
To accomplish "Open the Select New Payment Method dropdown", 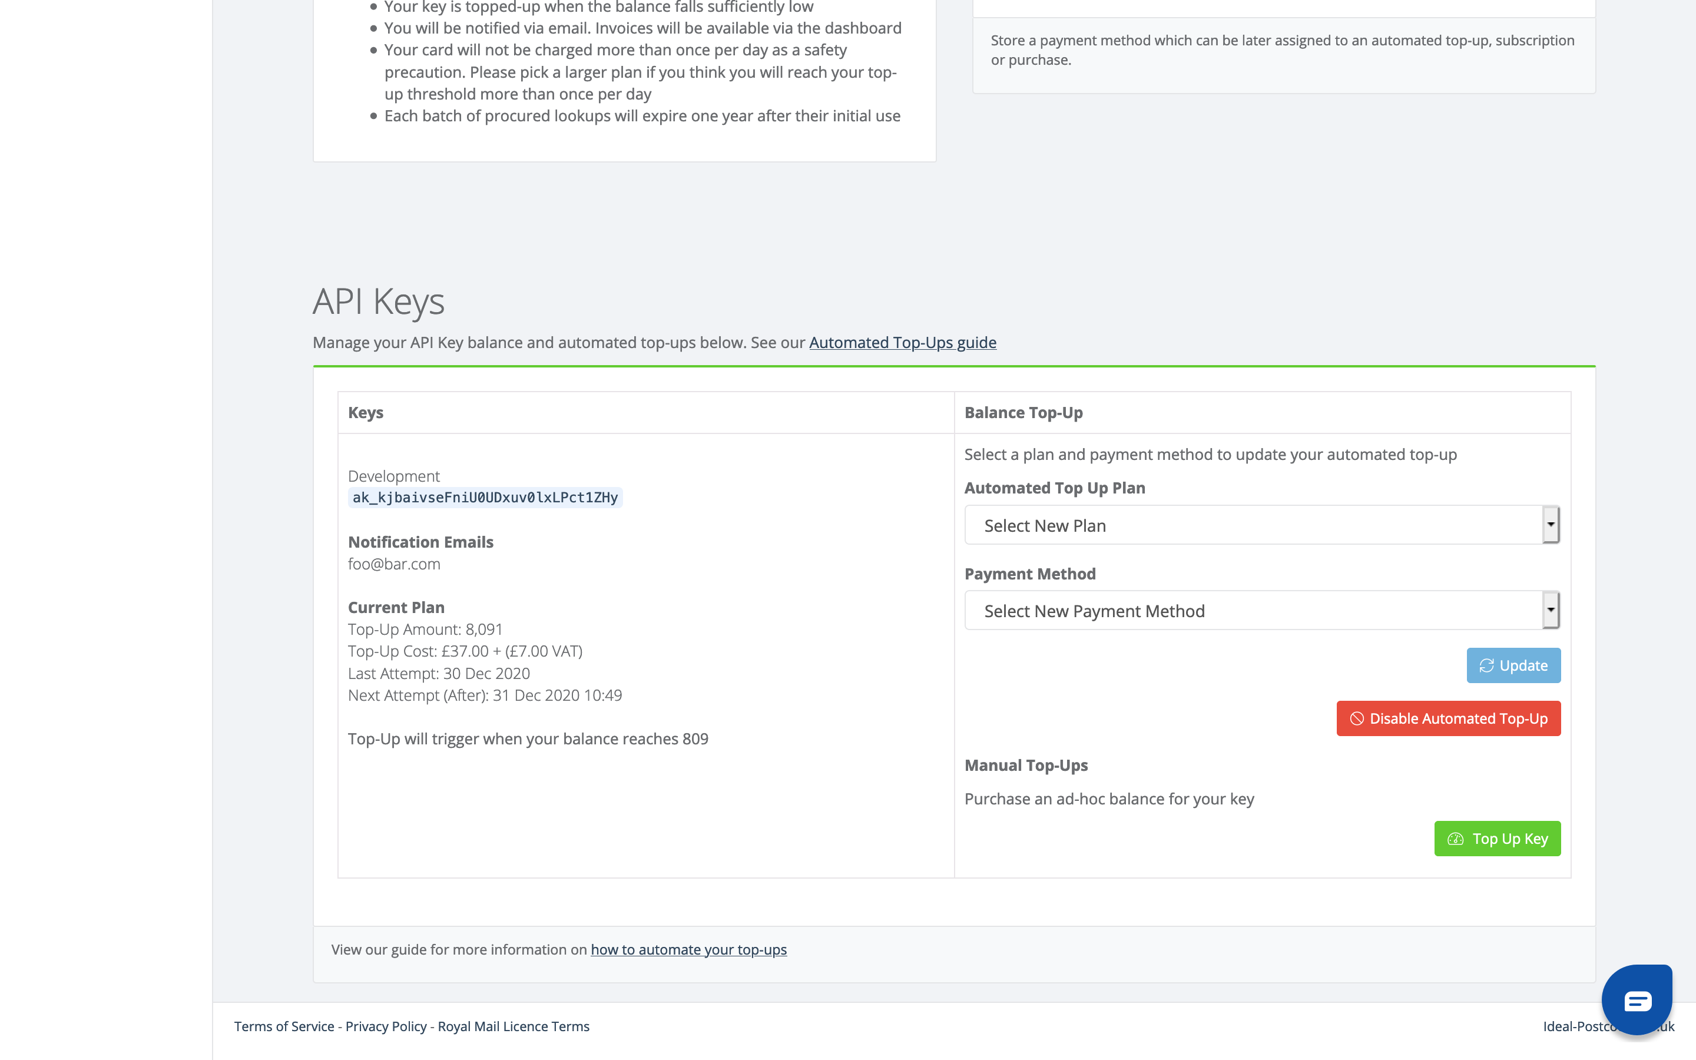I will (1261, 611).
